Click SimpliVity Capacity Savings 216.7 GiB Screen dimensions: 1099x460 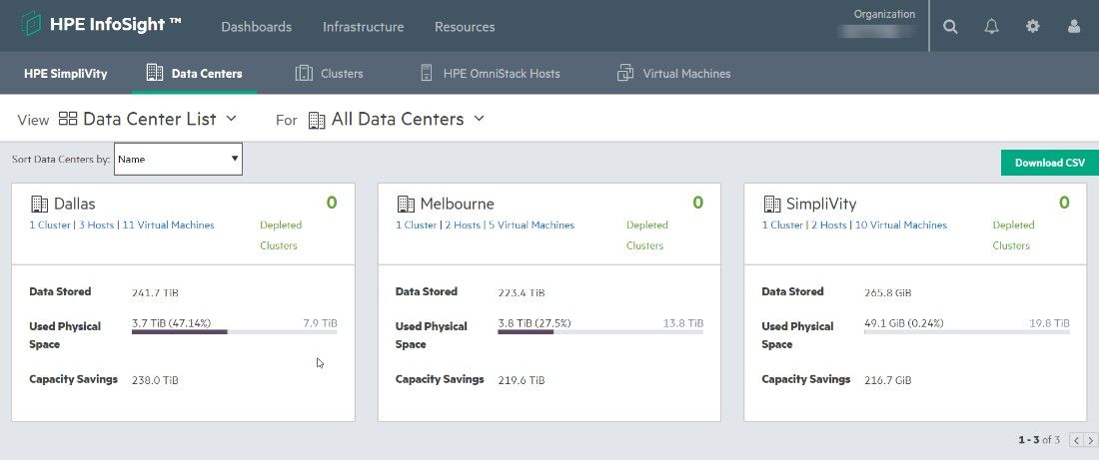point(888,380)
